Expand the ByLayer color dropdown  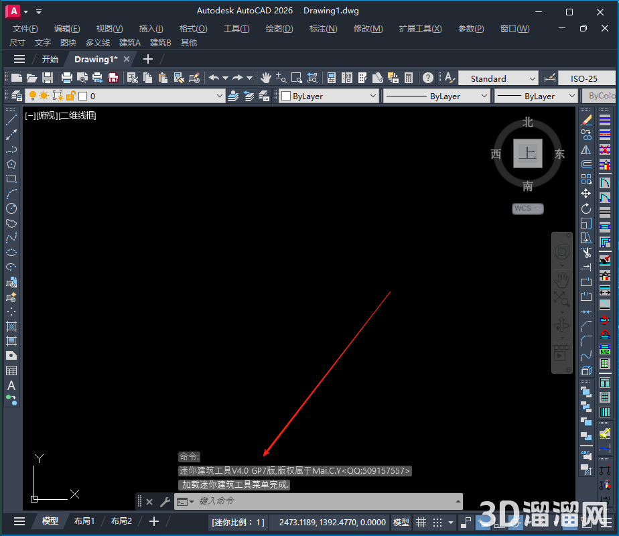point(373,96)
